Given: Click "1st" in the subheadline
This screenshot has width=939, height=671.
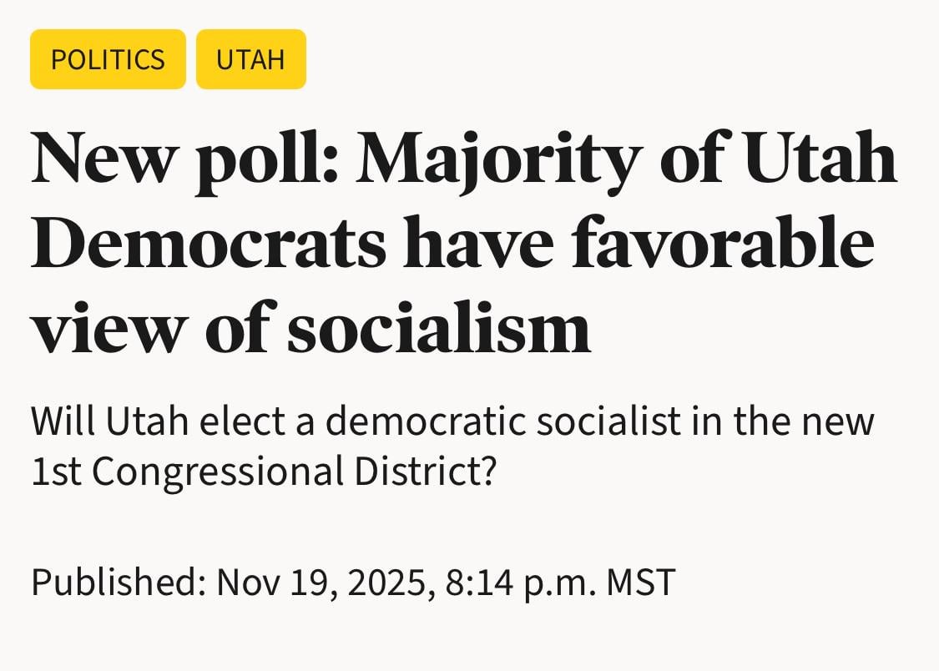Looking at the screenshot, I should [x=57, y=471].
